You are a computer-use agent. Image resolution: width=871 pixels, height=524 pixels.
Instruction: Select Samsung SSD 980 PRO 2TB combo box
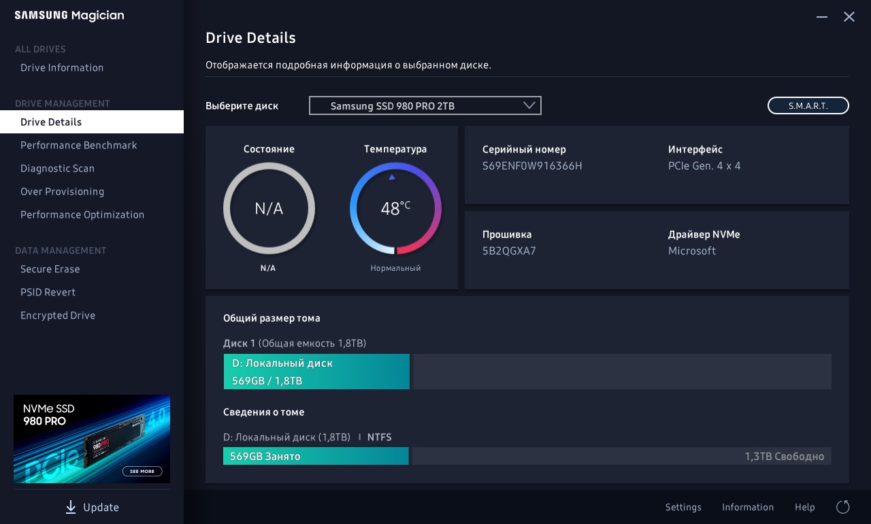[x=415, y=105]
